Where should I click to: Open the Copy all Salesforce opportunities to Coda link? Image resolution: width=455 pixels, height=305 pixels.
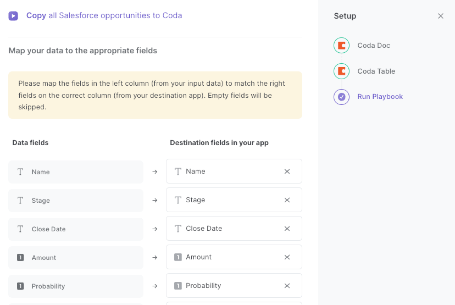coord(104,15)
